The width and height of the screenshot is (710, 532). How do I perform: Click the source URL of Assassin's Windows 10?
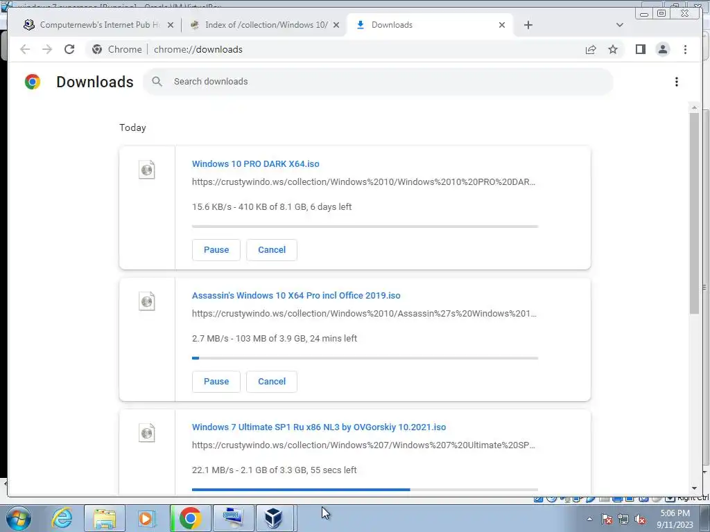click(x=364, y=314)
